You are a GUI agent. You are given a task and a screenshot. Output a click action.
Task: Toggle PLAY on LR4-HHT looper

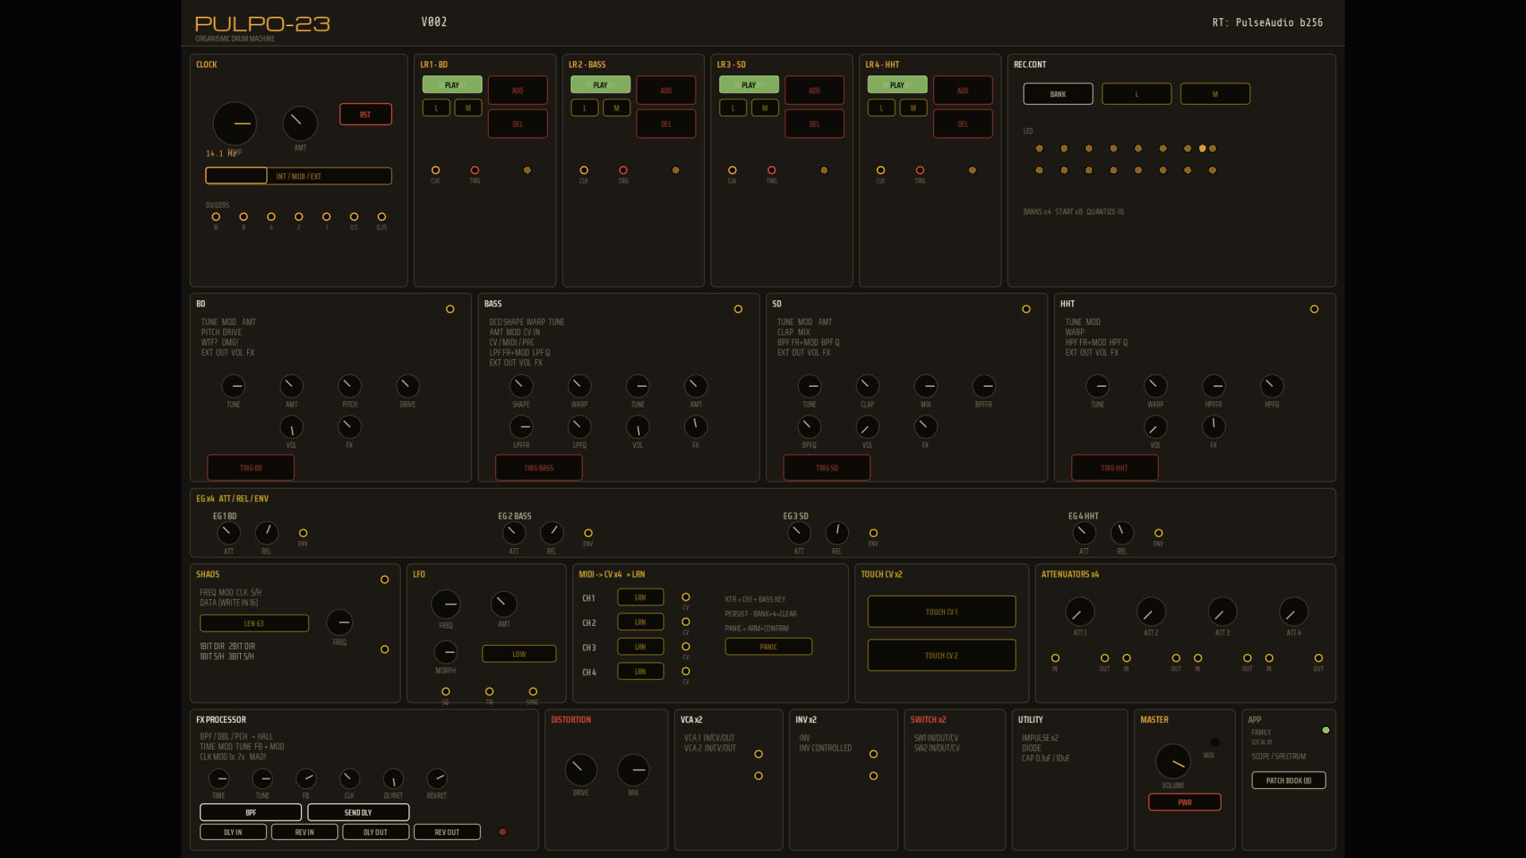pos(897,85)
